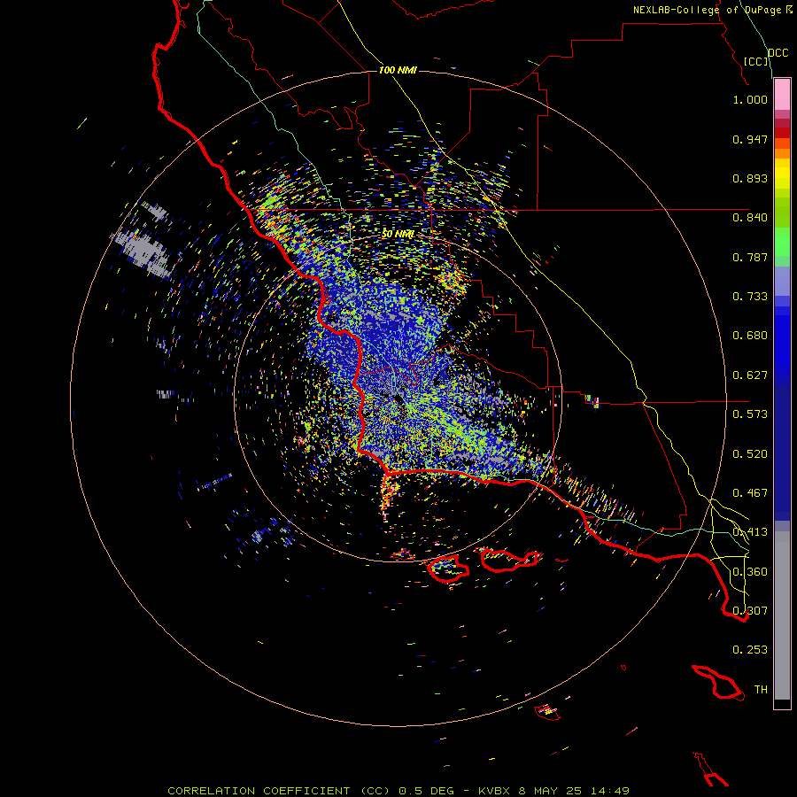Click the 0.787 legend value

pyautogui.click(x=750, y=257)
